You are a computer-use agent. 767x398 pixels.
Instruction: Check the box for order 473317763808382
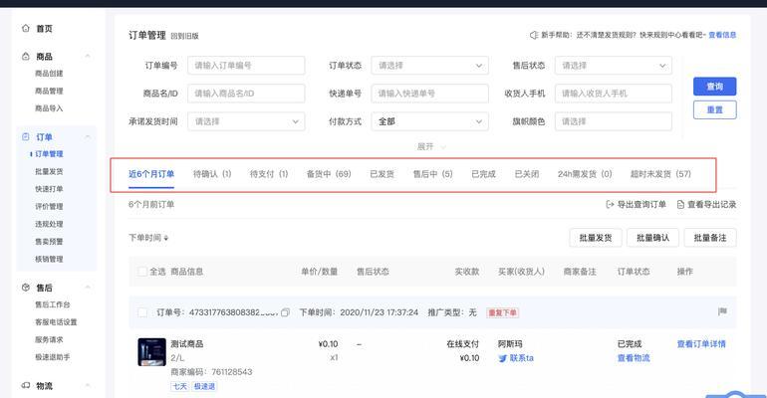[142, 312]
